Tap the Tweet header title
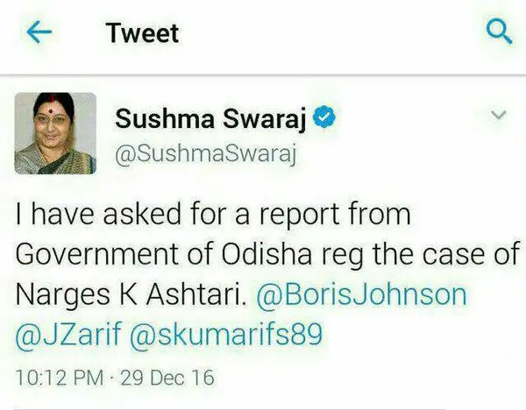The width and height of the screenshot is (526, 410). pos(143,33)
